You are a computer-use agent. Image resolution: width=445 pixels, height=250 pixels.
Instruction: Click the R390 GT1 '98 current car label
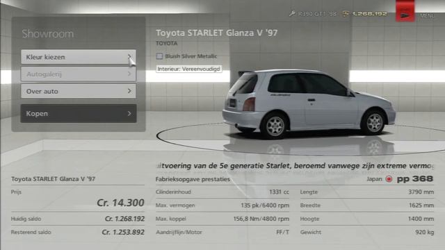click(317, 14)
